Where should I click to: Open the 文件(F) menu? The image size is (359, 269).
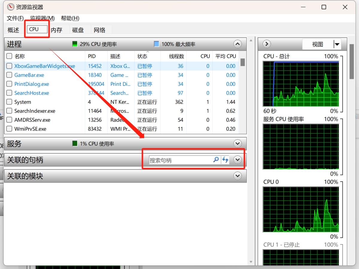point(15,18)
